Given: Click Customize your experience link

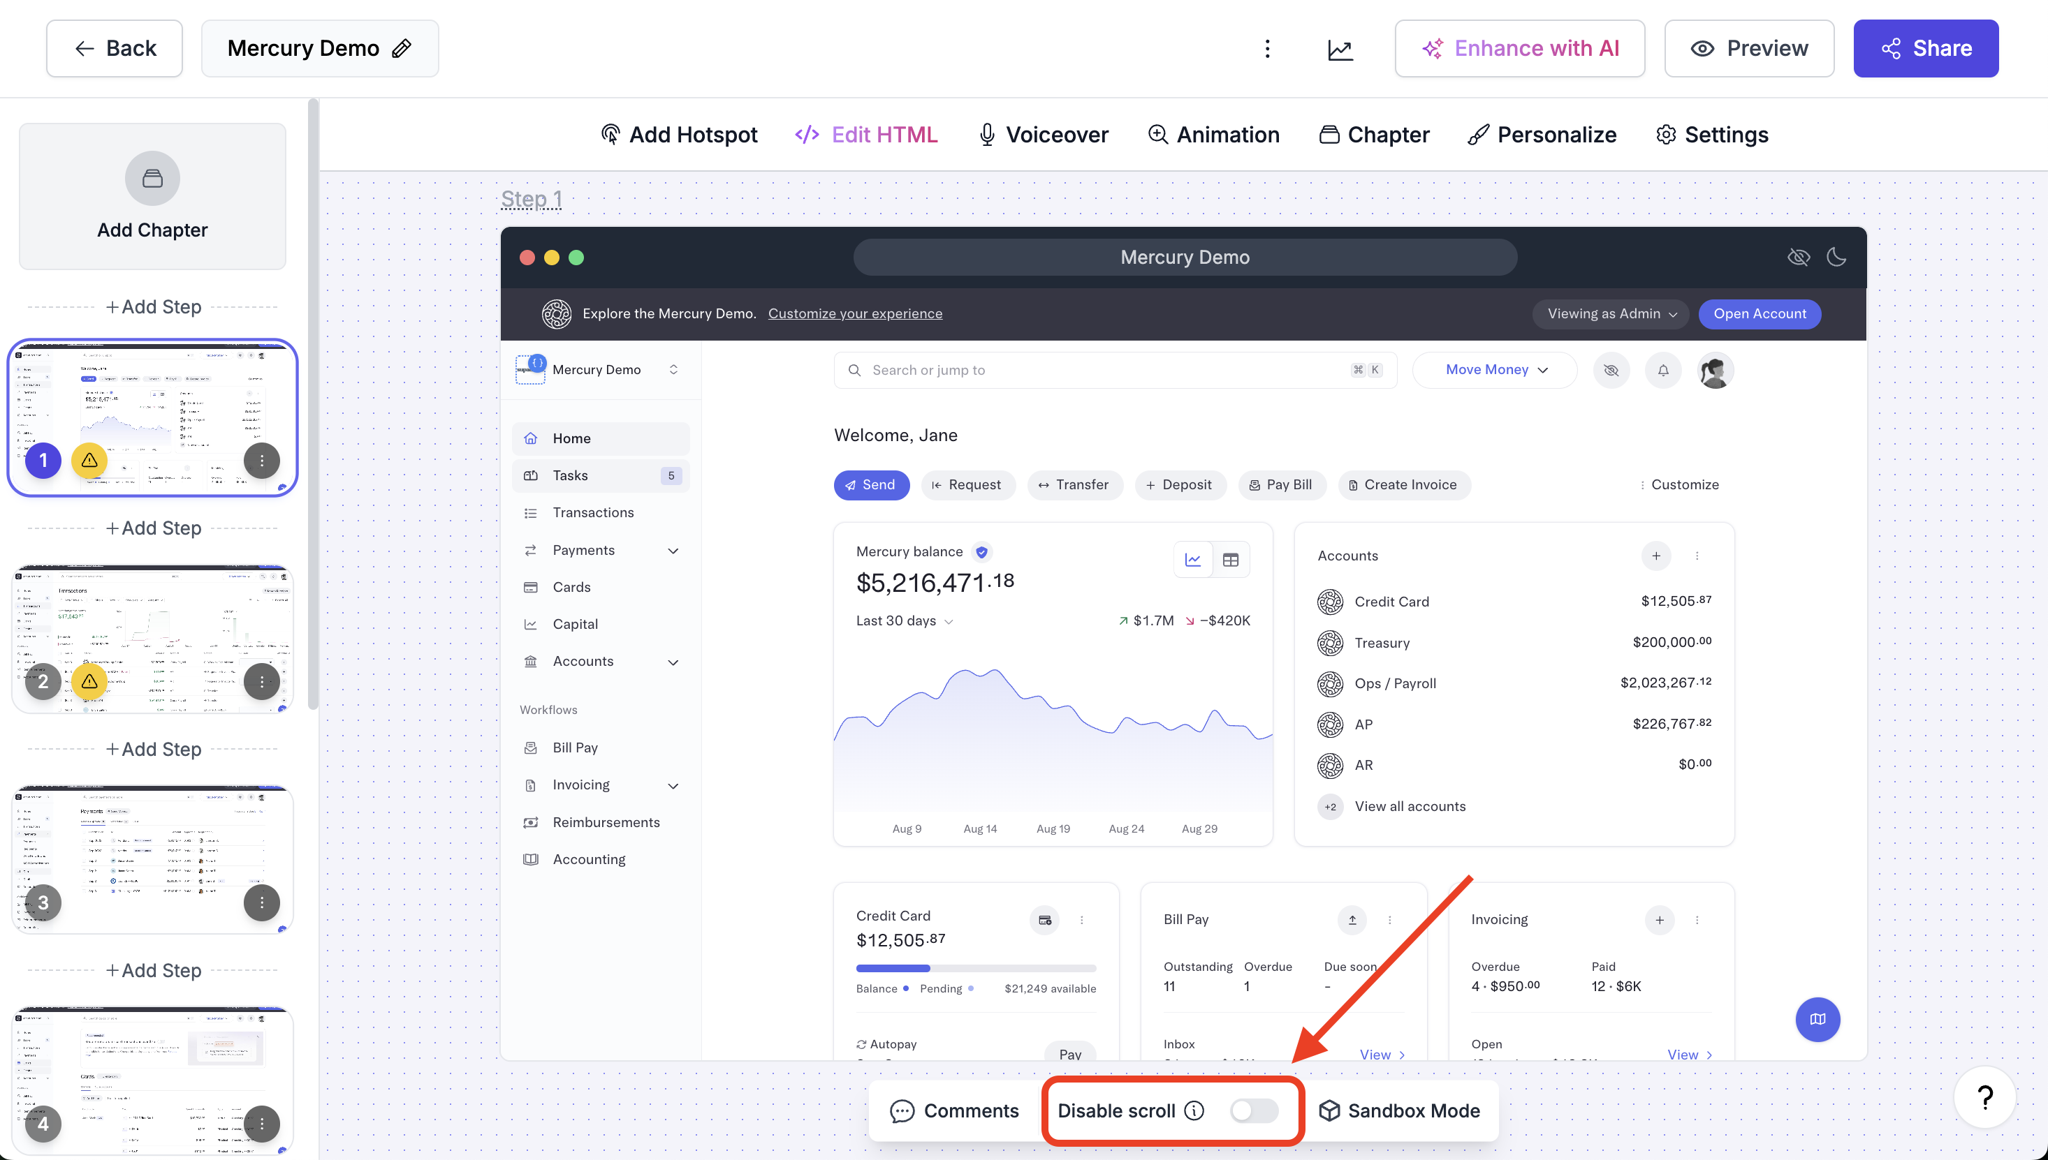Looking at the screenshot, I should click(x=854, y=314).
